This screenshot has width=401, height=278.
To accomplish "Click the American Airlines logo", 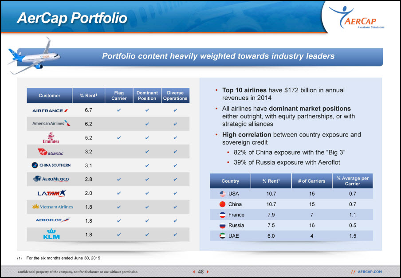I will 51,123.
